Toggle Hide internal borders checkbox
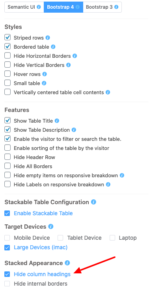 7,284
